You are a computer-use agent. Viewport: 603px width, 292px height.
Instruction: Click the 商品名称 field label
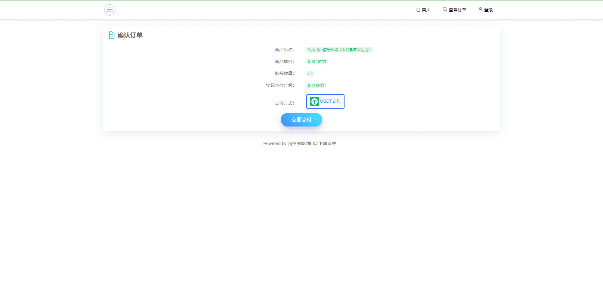point(284,50)
